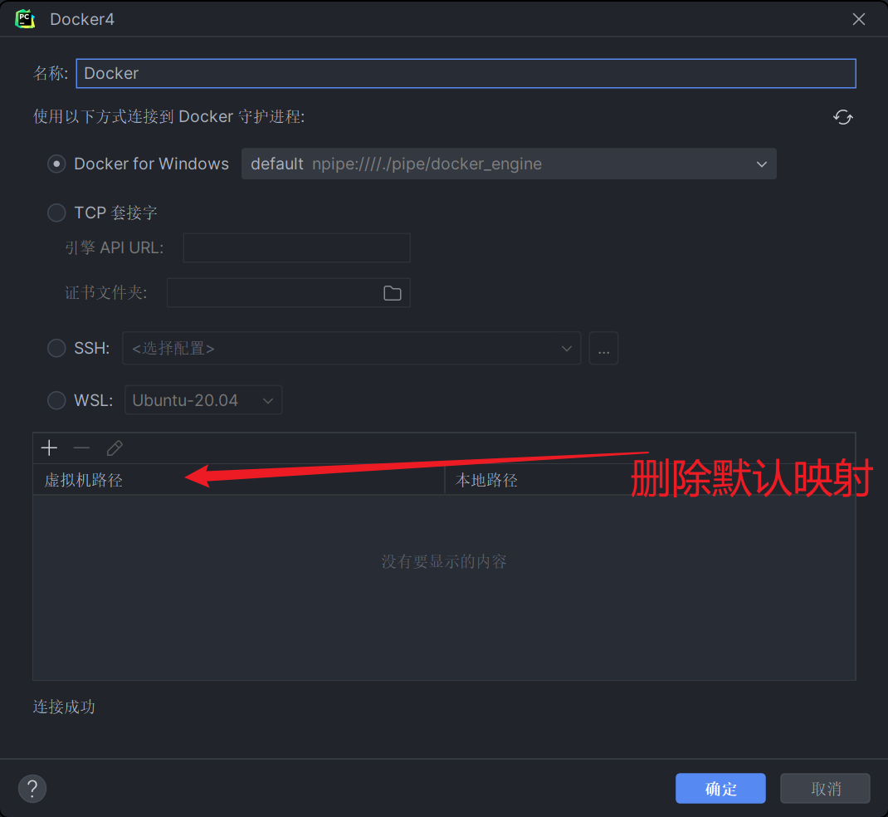Close the Docker4 dialog
888x817 pixels.
click(x=859, y=19)
